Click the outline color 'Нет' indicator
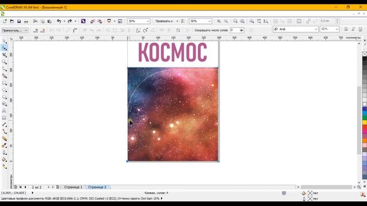367x206 pixels. 313,199
